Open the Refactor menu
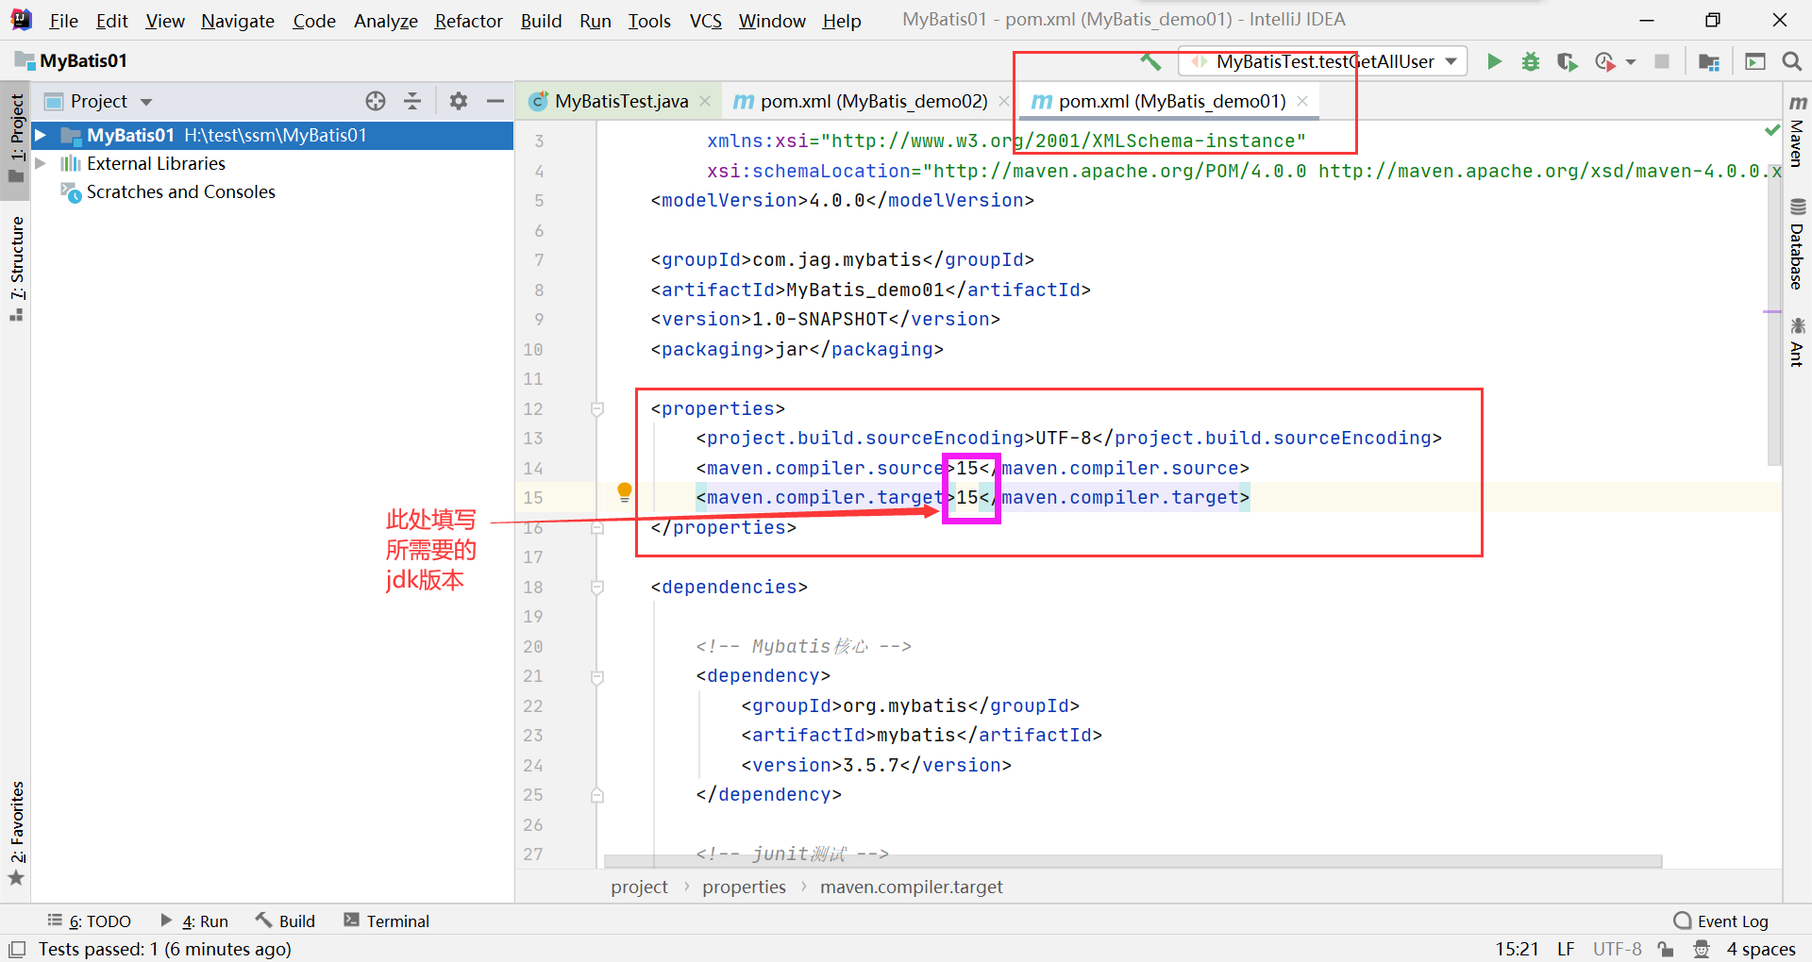Viewport: 1812px width, 962px height. (x=468, y=21)
